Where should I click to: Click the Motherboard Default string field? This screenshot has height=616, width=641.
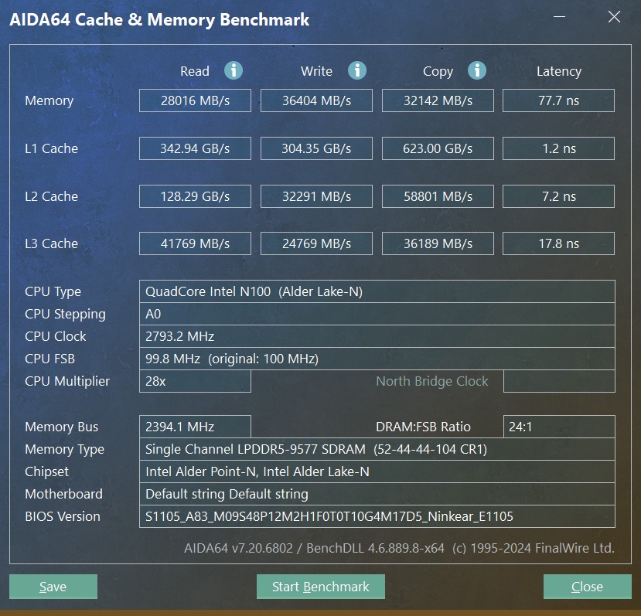point(377,494)
